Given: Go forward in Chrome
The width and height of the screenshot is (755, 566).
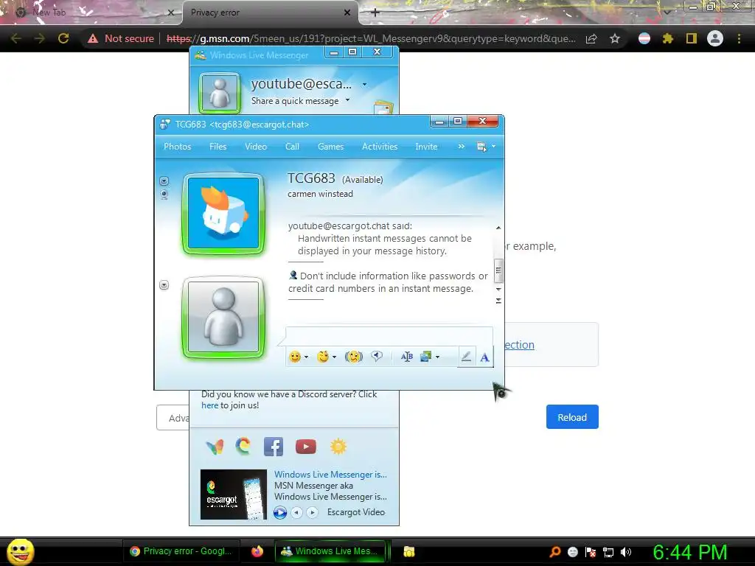Looking at the screenshot, I should coord(40,38).
